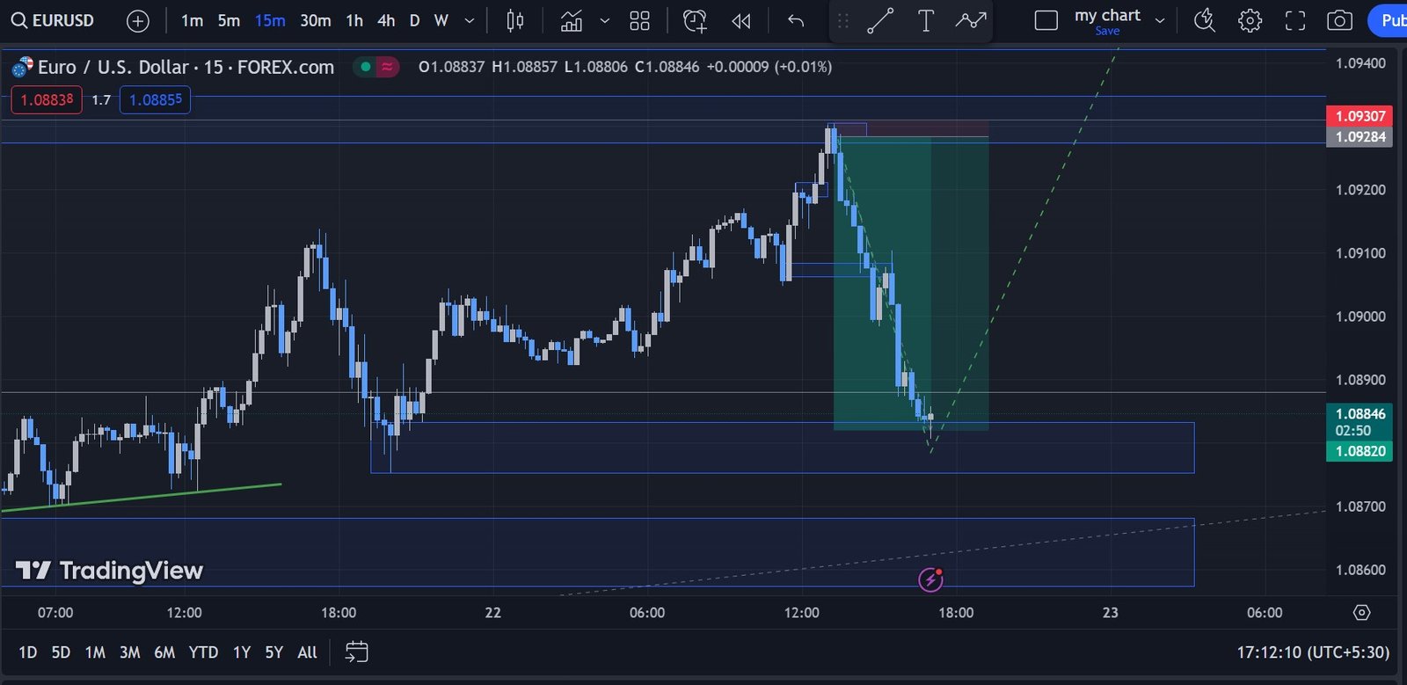This screenshot has height=685, width=1407.
Task: Toggle the green market status indicator
Action: click(x=365, y=67)
